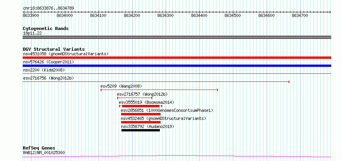The image size is (342, 161).
Task: Select the esv2716756 Wong2012b variant line
Action: pos(156,82)
